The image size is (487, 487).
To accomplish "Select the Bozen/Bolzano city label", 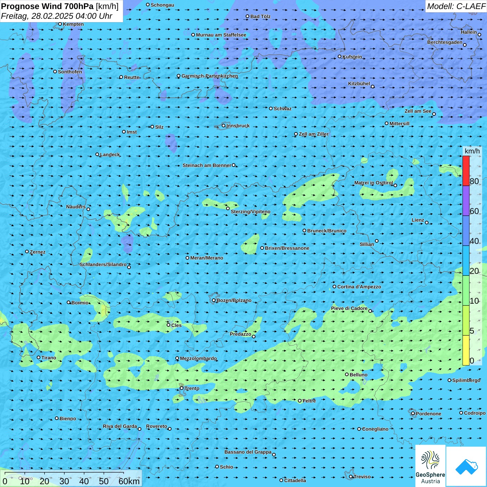I will [x=234, y=300].
